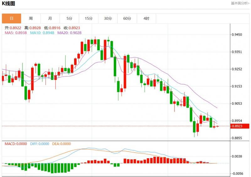Show the 30分 chart view
251x177 pixels.
tap(108, 18)
